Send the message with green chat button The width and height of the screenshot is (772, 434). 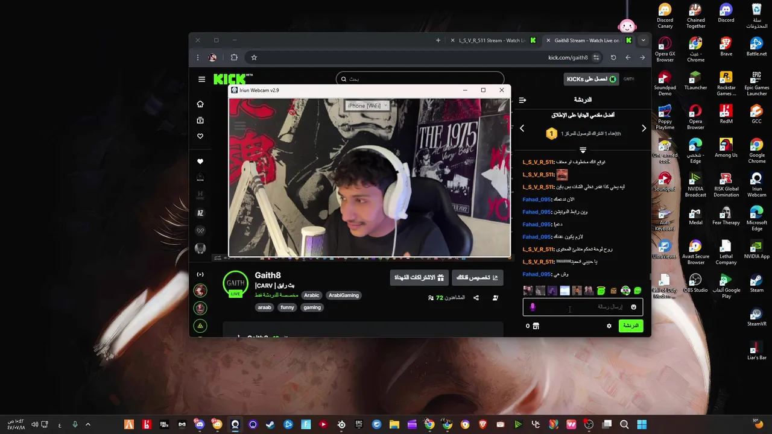click(631, 325)
